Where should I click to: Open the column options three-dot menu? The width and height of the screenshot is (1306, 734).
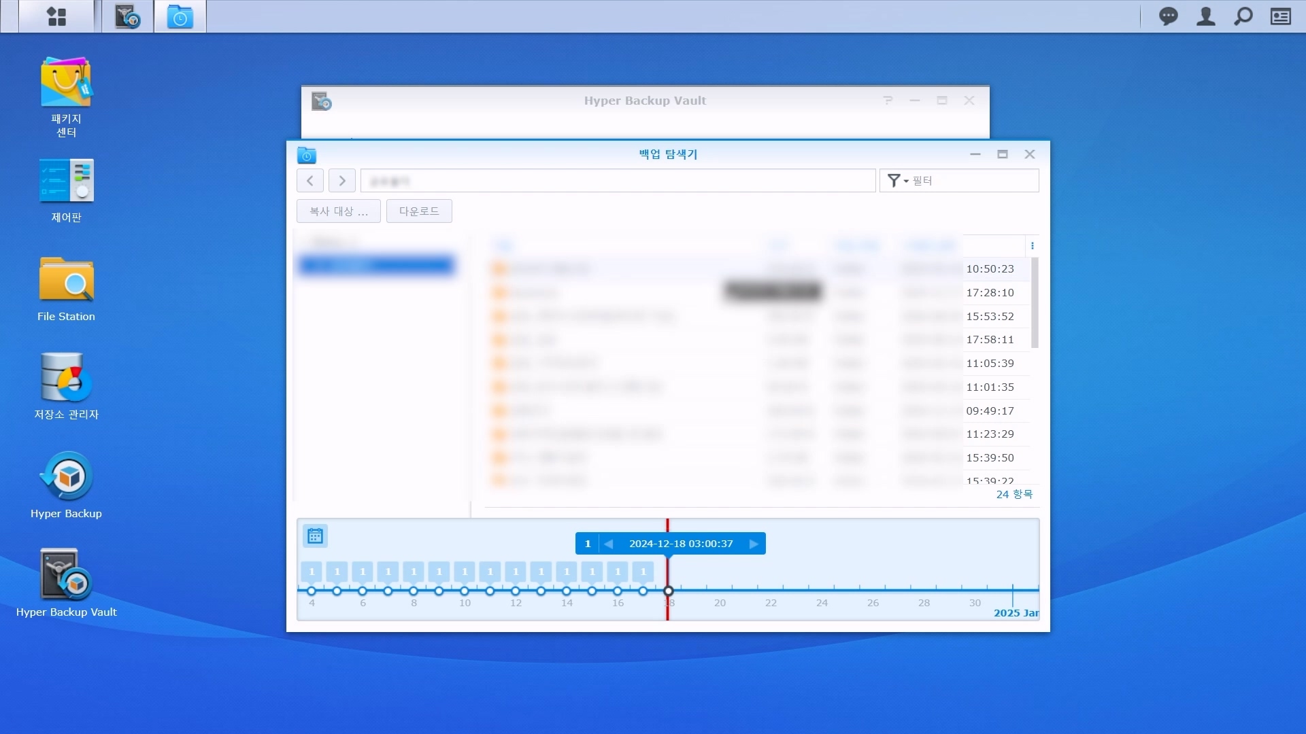click(1032, 246)
